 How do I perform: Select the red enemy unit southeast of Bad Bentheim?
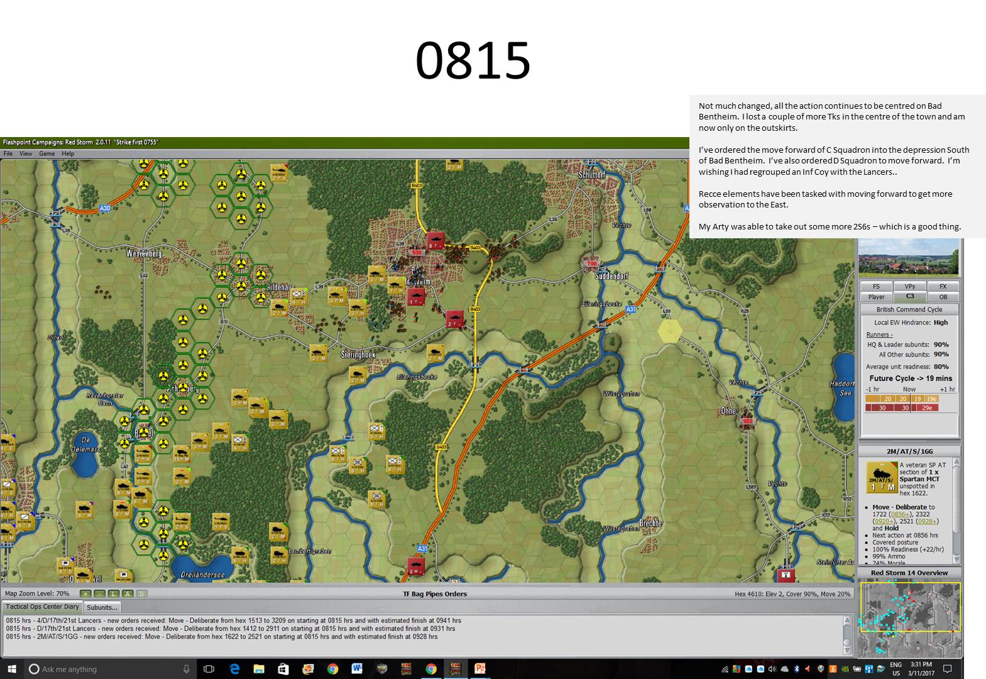pos(455,319)
